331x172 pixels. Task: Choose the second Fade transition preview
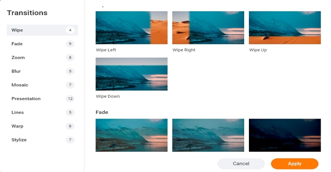[208, 135]
